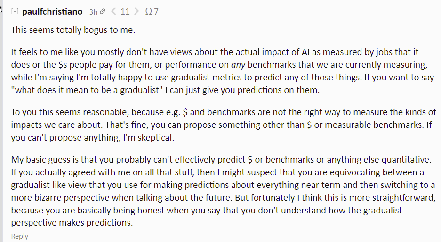The image size is (441, 242).
Task: Collapse the paulfchristiano comment with [-]
Action: click(x=15, y=11)
